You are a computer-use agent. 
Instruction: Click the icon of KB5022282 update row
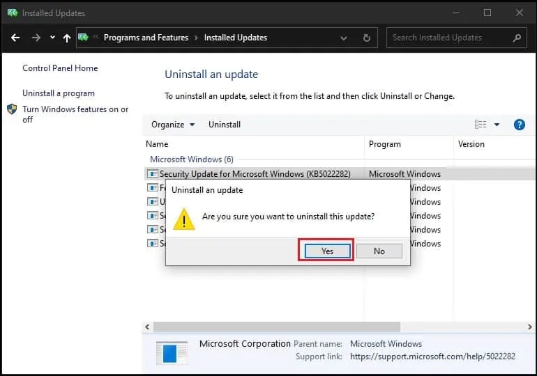click(x=153, y=174)
